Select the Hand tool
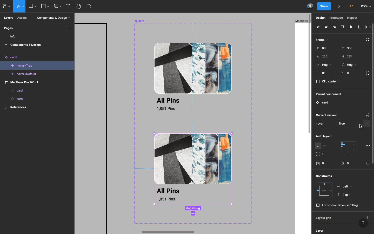The height and width of the screenshot is (234, 374). click(78, 6)
